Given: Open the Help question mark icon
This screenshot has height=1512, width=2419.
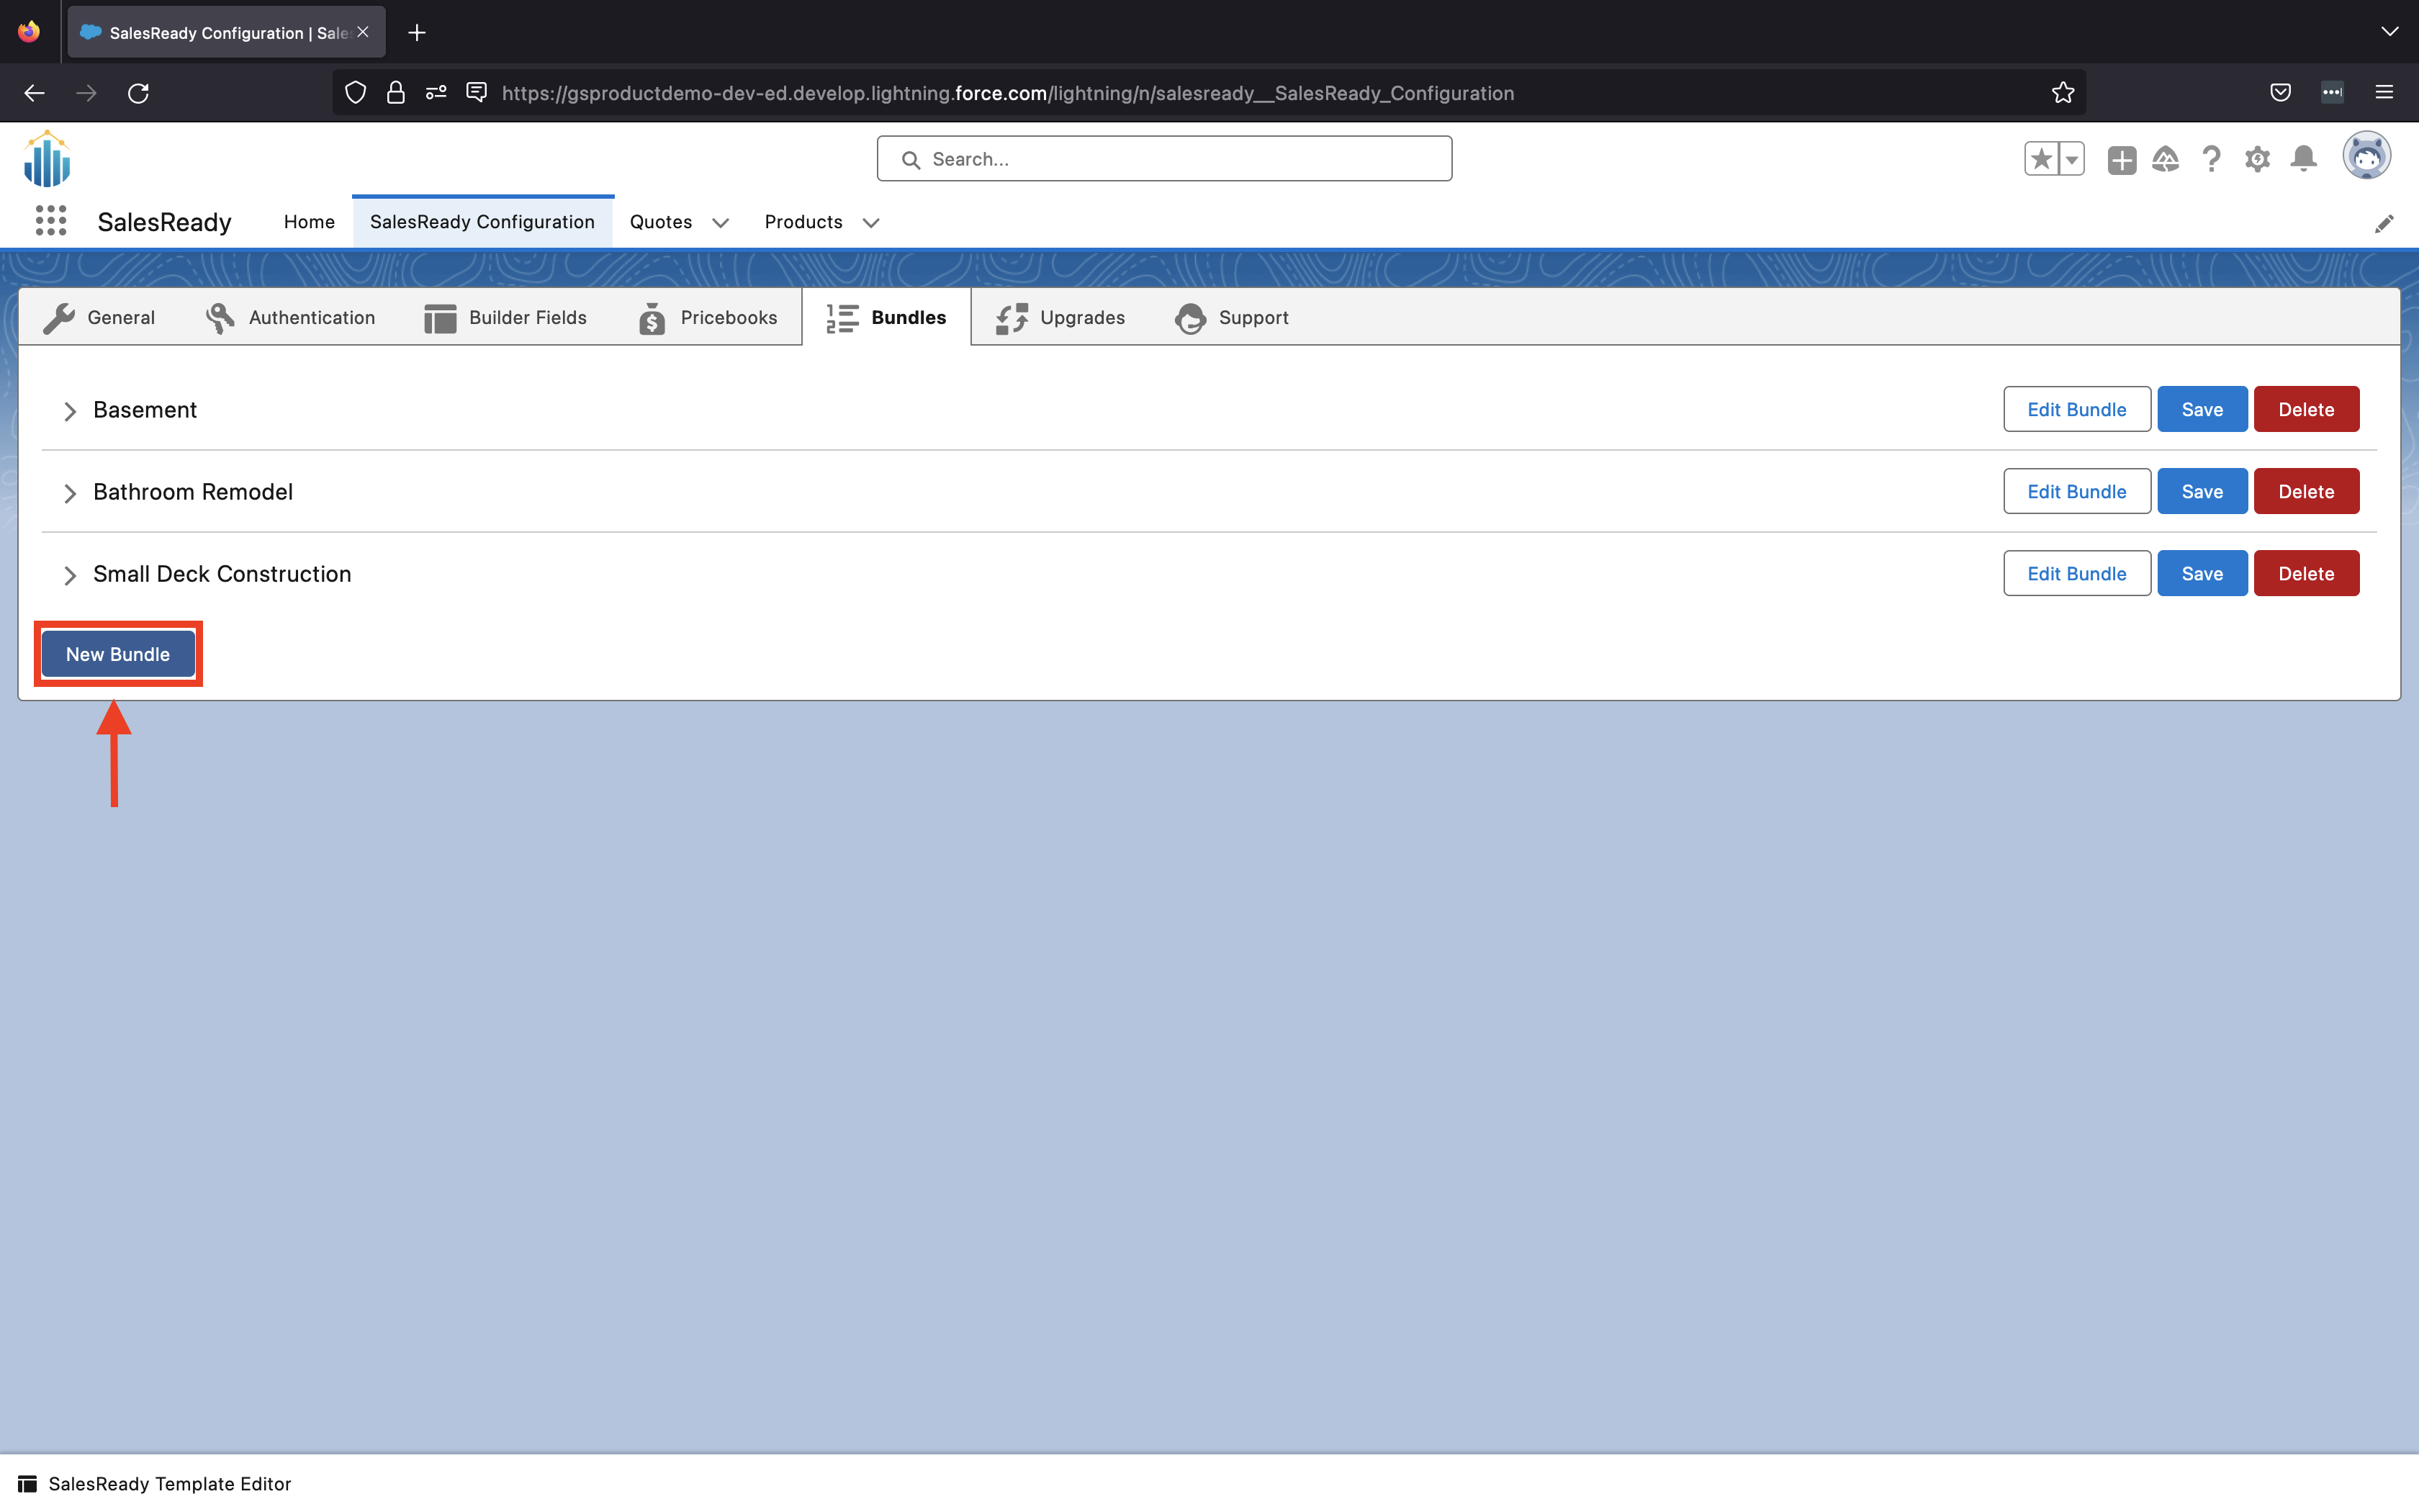Looking at the screenshot, I should point(2211,158).
